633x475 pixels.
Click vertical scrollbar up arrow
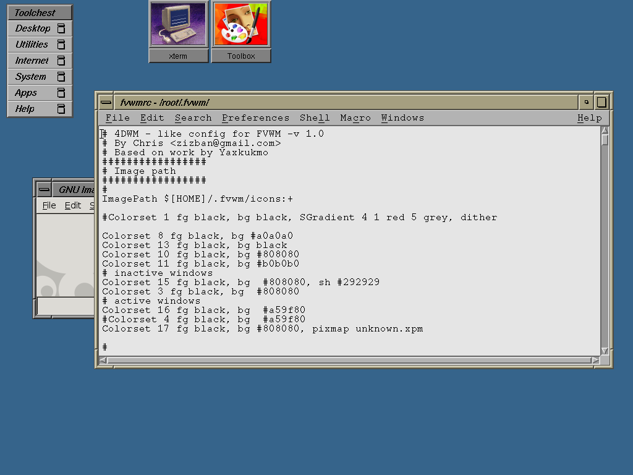pos(605,131)
